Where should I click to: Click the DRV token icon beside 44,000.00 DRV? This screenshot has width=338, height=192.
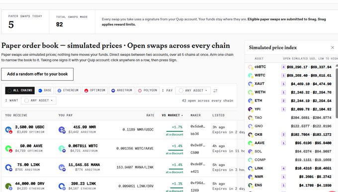[x=8, y=186]
